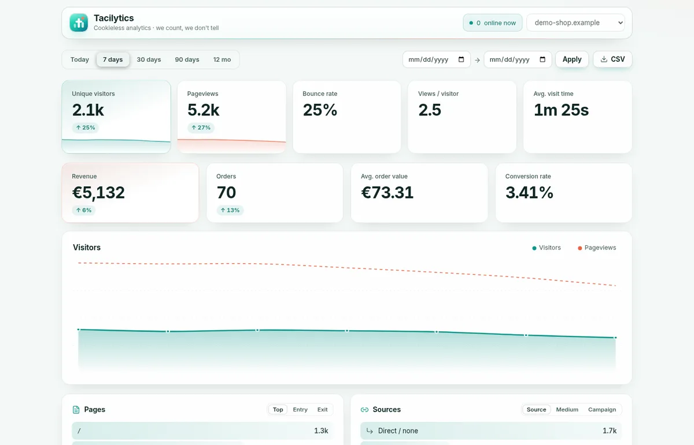This screenshot has height=445, width=694.
Task: Show Entry pages tab
Action: (300, 410)
